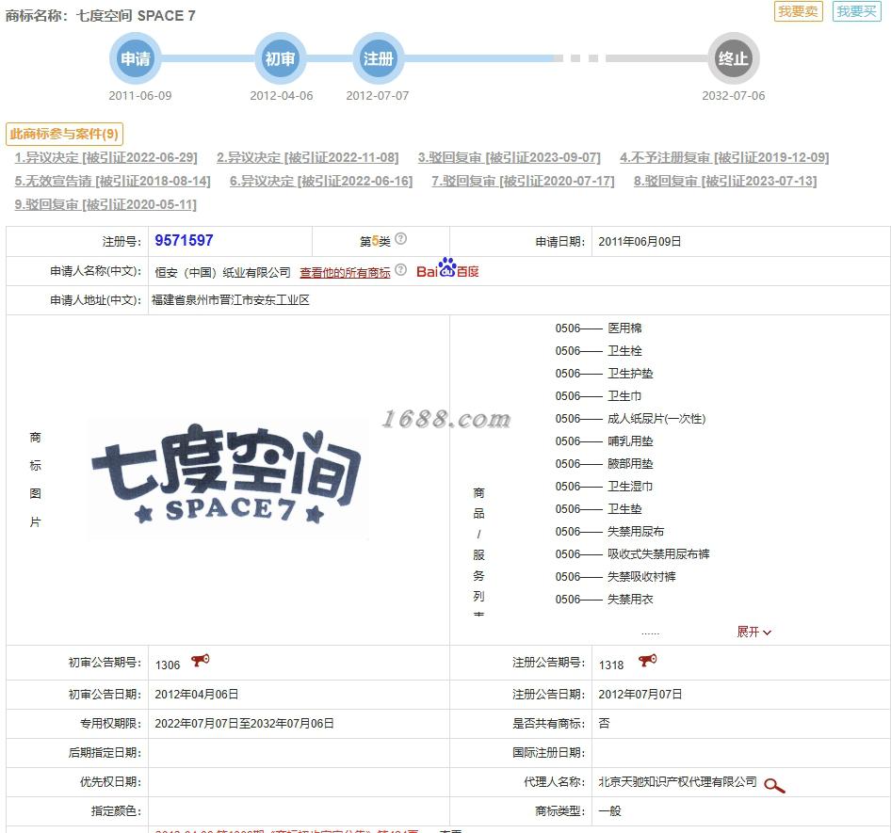Click the horn icon next to 1306
The width and height of the screenshot is (891, 833).
(x=200, y=661)
